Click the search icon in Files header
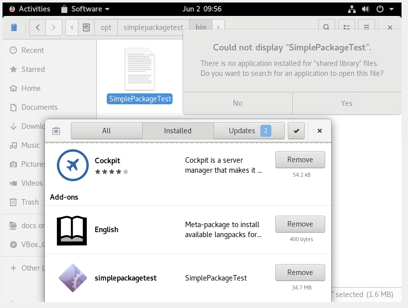Viewport: 408px width, 308px height. tap(326, 27)
